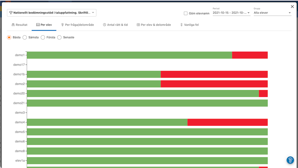Click the thermometer icon on Vanliga fel

(182, 25)
